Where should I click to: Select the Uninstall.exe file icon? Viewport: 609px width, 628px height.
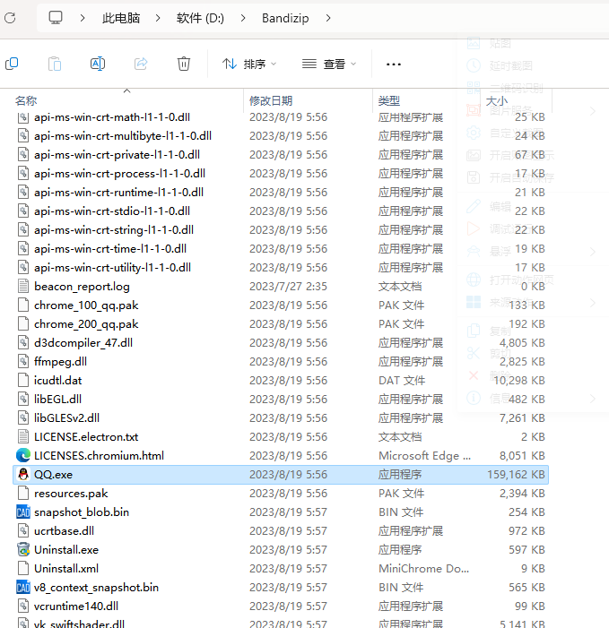pos(24,549)
